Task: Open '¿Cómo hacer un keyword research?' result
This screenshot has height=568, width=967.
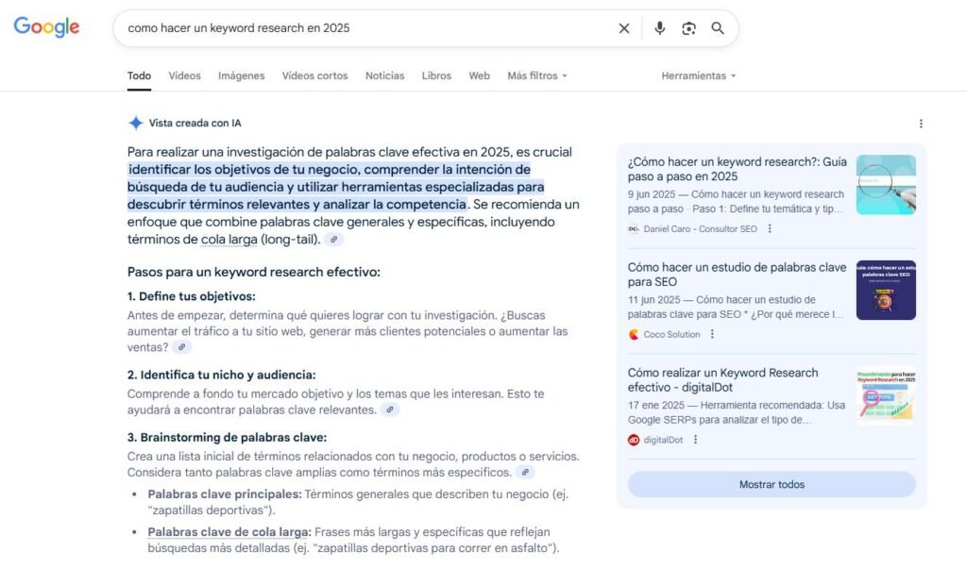Action: (737, 170)
